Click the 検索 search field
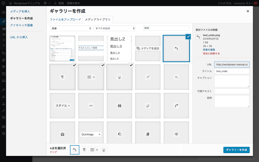Image resolution: width=259 pixels, height=162 pixels. click(166, 28)
